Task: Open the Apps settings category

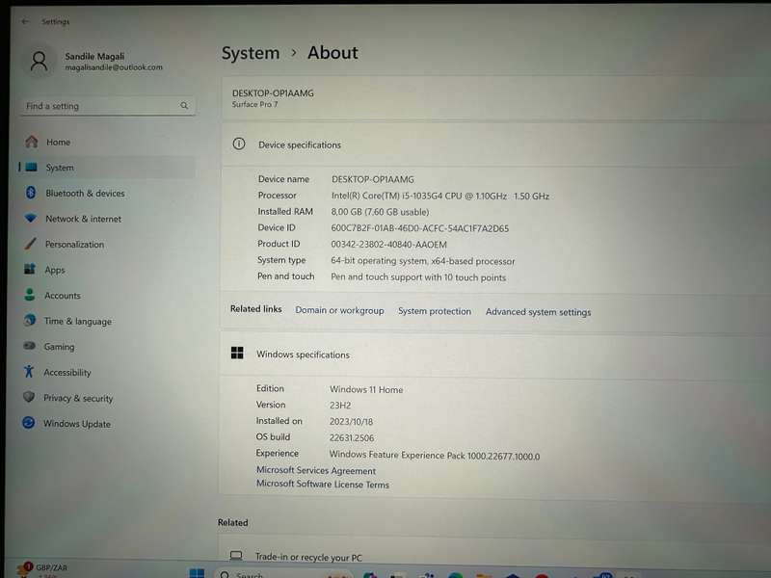Action: coord(107,270)
